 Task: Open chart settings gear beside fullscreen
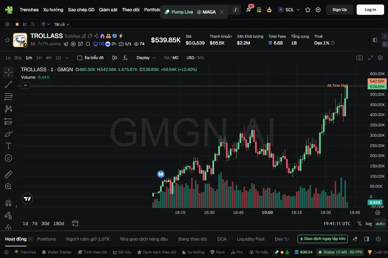point(380,58)
